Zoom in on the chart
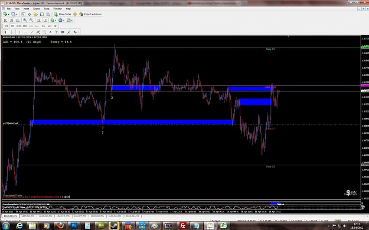The height and width of the screenshot is (230, 369). tap(25, 20)
